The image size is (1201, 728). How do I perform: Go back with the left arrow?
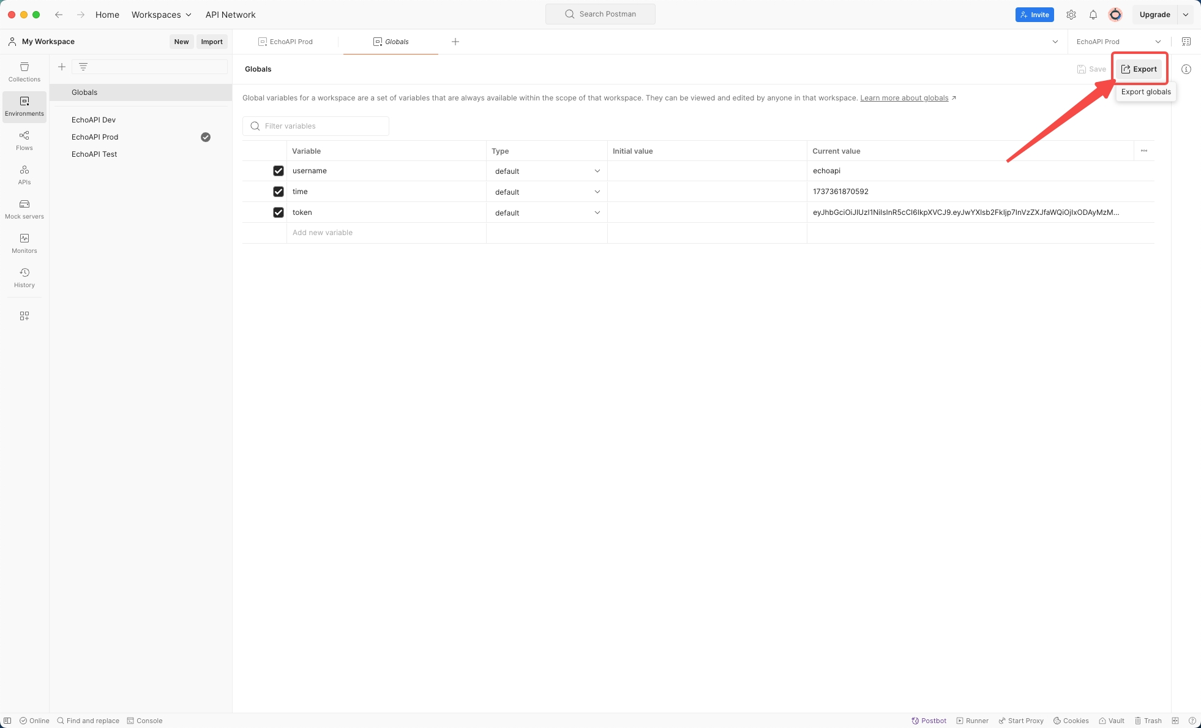[59, 15]
